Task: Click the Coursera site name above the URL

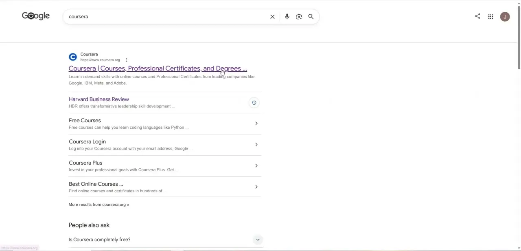Action: point(89,54)
